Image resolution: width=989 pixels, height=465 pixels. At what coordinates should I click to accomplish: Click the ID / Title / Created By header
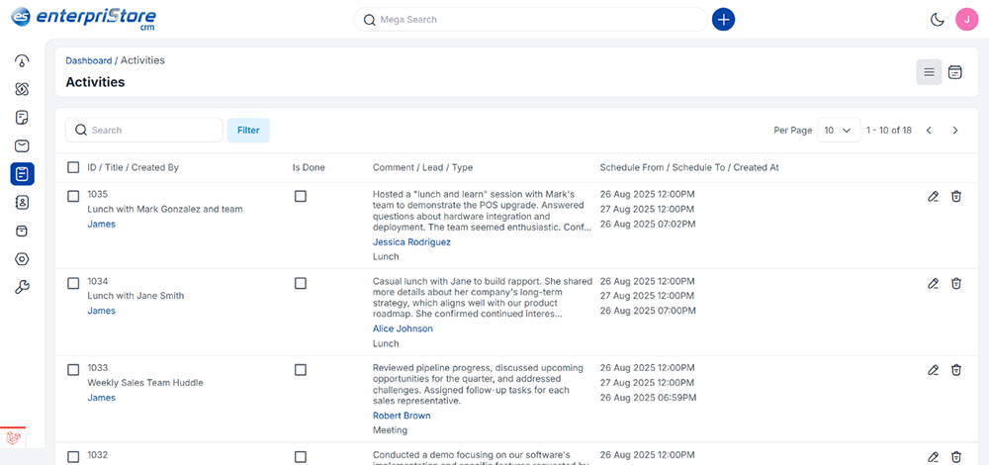click(x=134, y=168)
